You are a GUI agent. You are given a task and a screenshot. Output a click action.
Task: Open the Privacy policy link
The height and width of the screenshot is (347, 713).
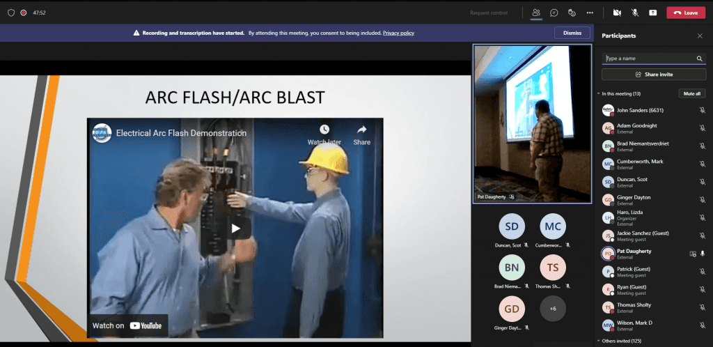[x=398, y=33]
